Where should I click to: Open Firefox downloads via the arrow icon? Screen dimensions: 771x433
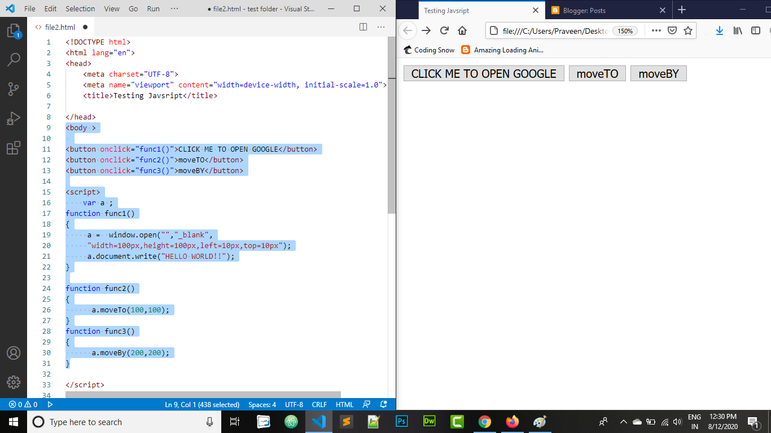pyautogui.click(x=718, y=31)
